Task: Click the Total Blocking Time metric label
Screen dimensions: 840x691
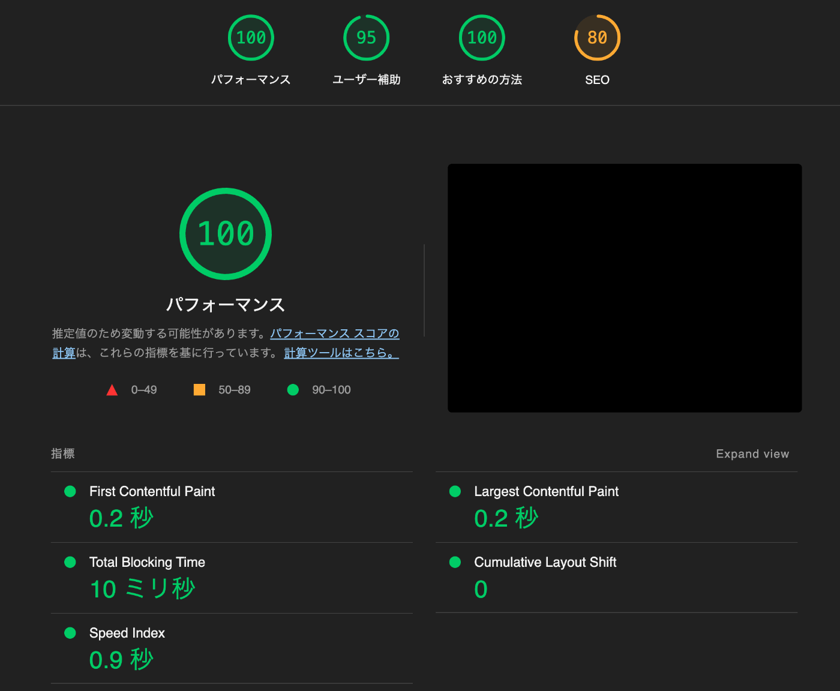Action: pyautogui.click(x=147, y=562)
